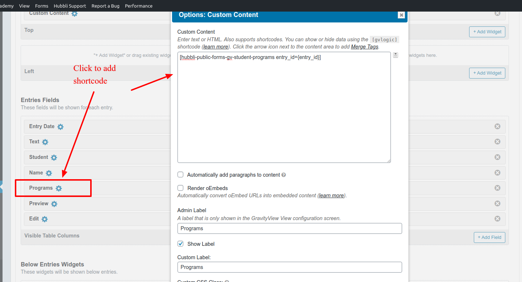Toggle the Render oEmbeds checkbox
The image size is (522, 282).
click(180, 188)
